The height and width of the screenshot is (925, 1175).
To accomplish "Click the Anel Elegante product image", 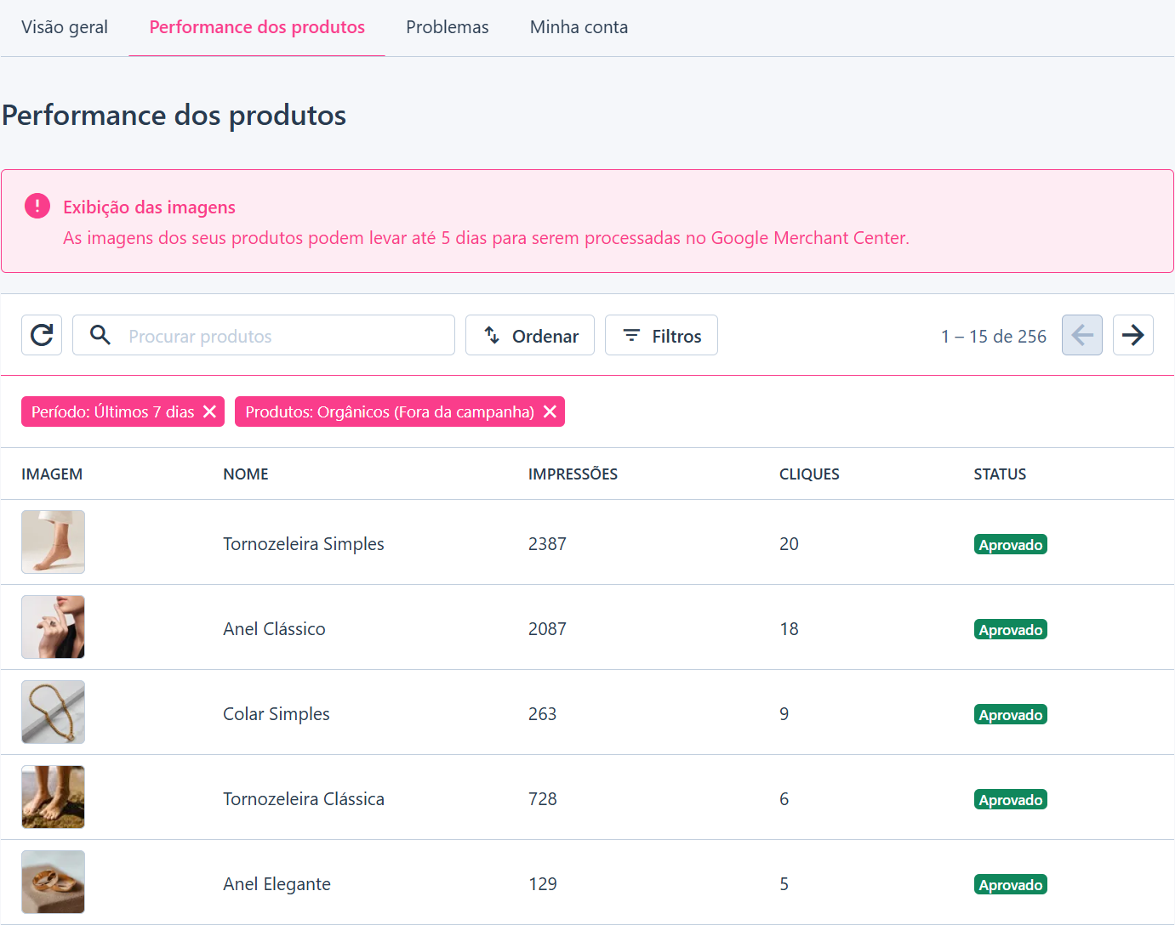I will 53,882.
